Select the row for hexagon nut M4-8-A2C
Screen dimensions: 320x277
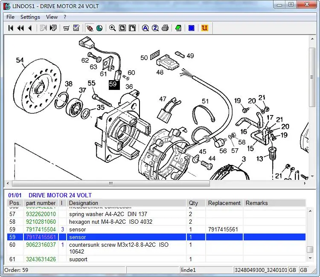(x=111, y=222)
